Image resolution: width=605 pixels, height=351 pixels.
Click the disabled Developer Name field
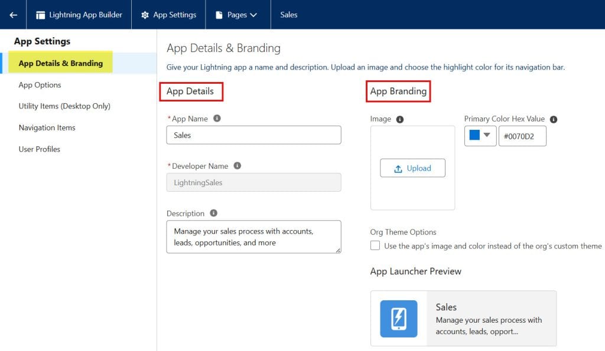coord(253,182)
